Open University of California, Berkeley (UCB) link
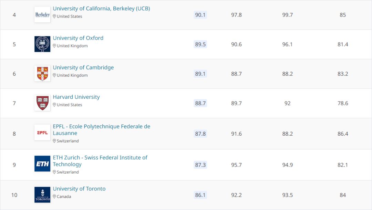Screen dimensions: 372x210 tap(101, 9)
